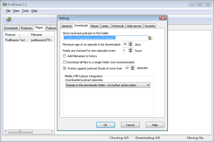Open the Help menu
Viewport: 214px width, 142px height.
34,11
